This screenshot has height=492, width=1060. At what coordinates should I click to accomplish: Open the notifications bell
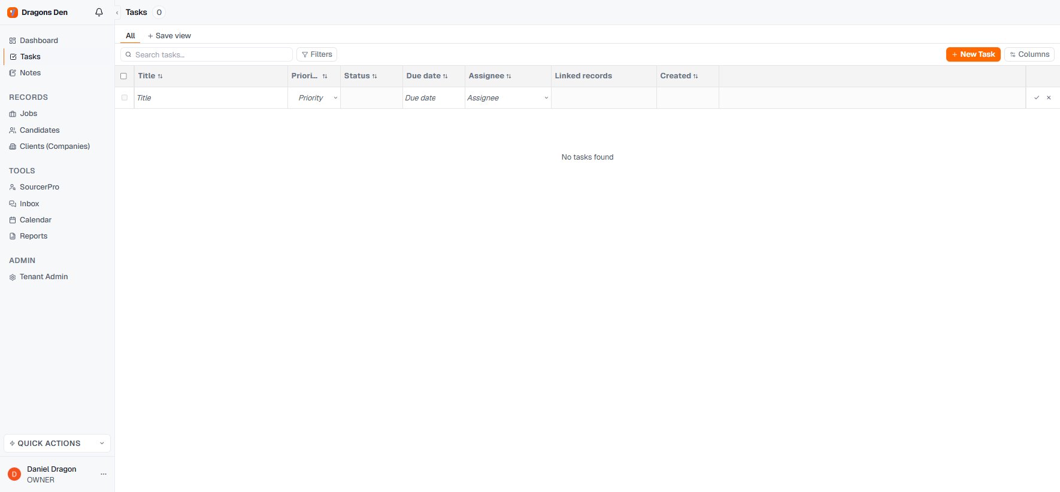[99, 12]
